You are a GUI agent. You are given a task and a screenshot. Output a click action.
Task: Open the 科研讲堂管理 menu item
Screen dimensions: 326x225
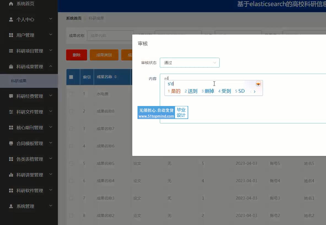point(29,175)
